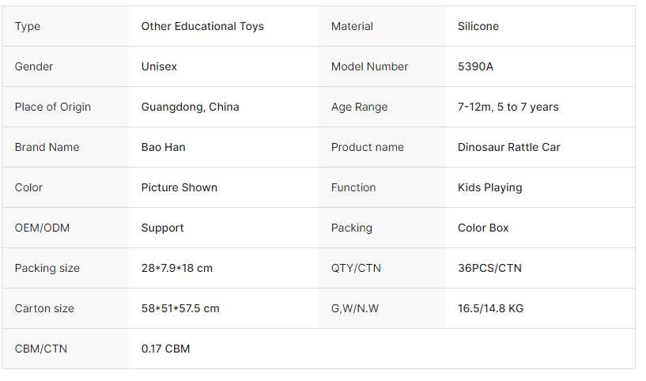Screen dimensions: 646x381
Task: Click packing size "28*7.9*18 cm"
Action: click(176, 268)
